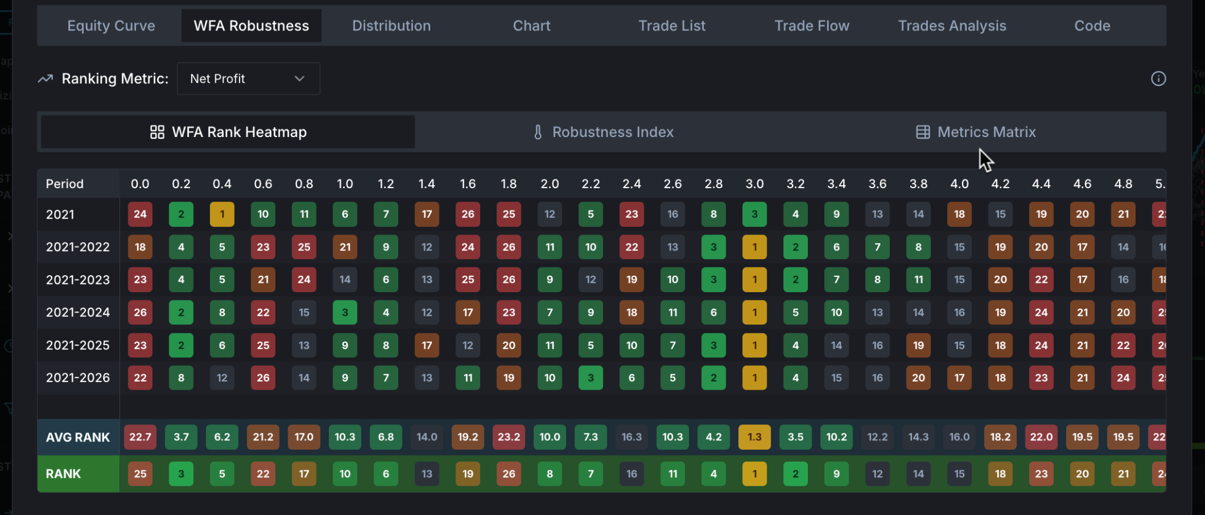Click the trend arrow icon before Ranking Metric
This screenshot has height=515, width=1205.
(x=46, y=79)
